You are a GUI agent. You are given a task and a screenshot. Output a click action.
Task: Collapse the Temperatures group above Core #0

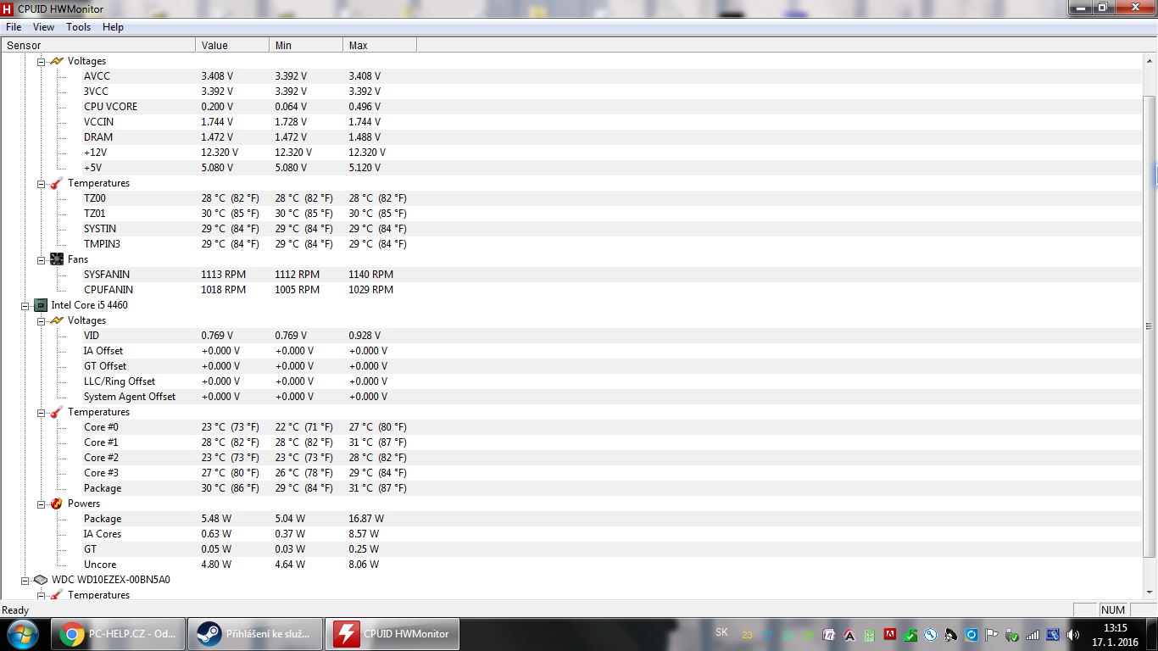[41, 412]
